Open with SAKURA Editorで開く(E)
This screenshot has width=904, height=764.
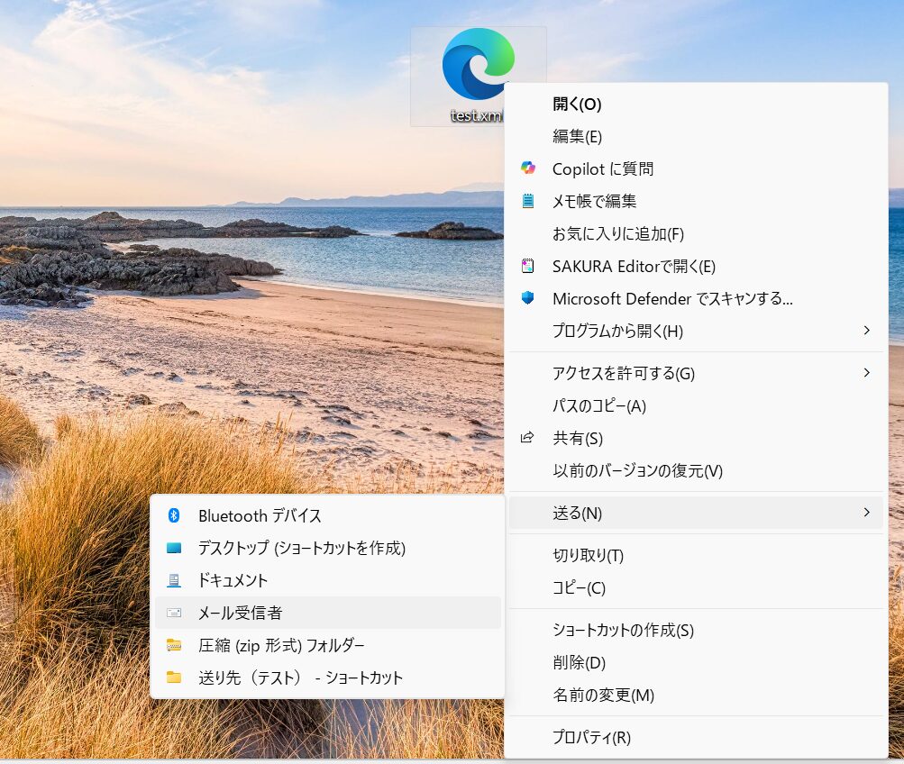[x=696, y=266]
